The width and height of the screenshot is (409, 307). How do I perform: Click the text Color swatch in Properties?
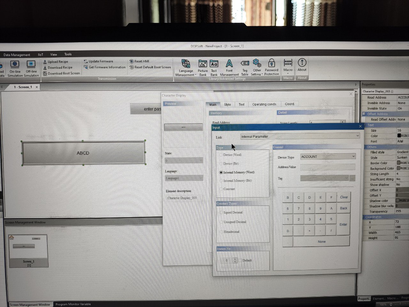(399, 136)
